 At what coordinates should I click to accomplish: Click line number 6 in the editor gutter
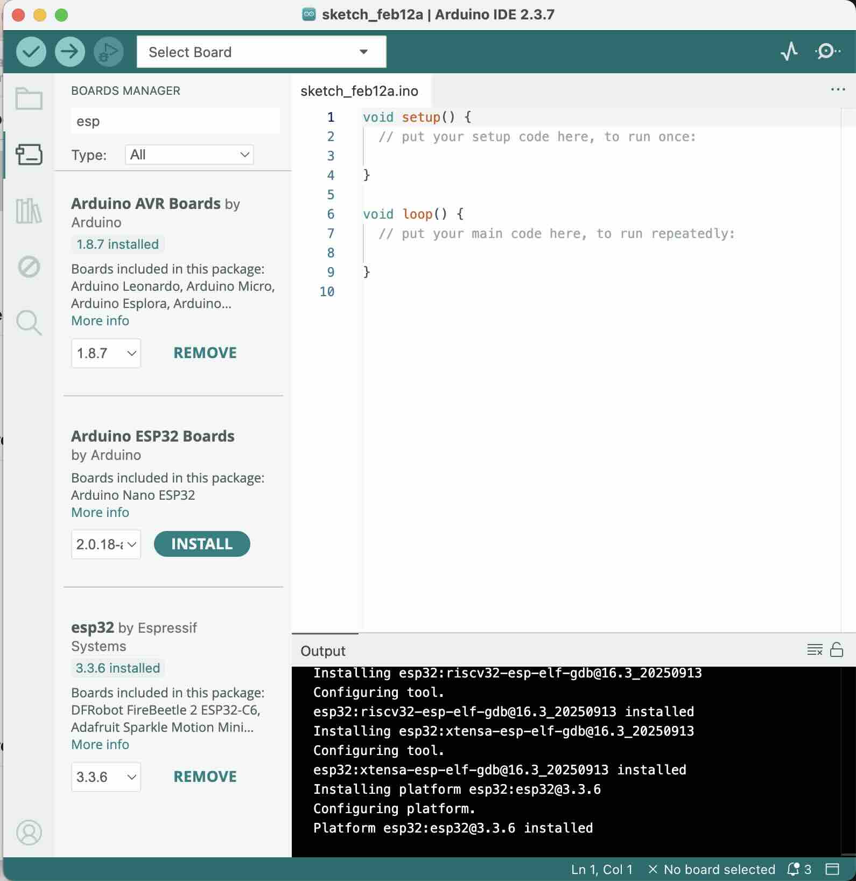click(331, 214)
